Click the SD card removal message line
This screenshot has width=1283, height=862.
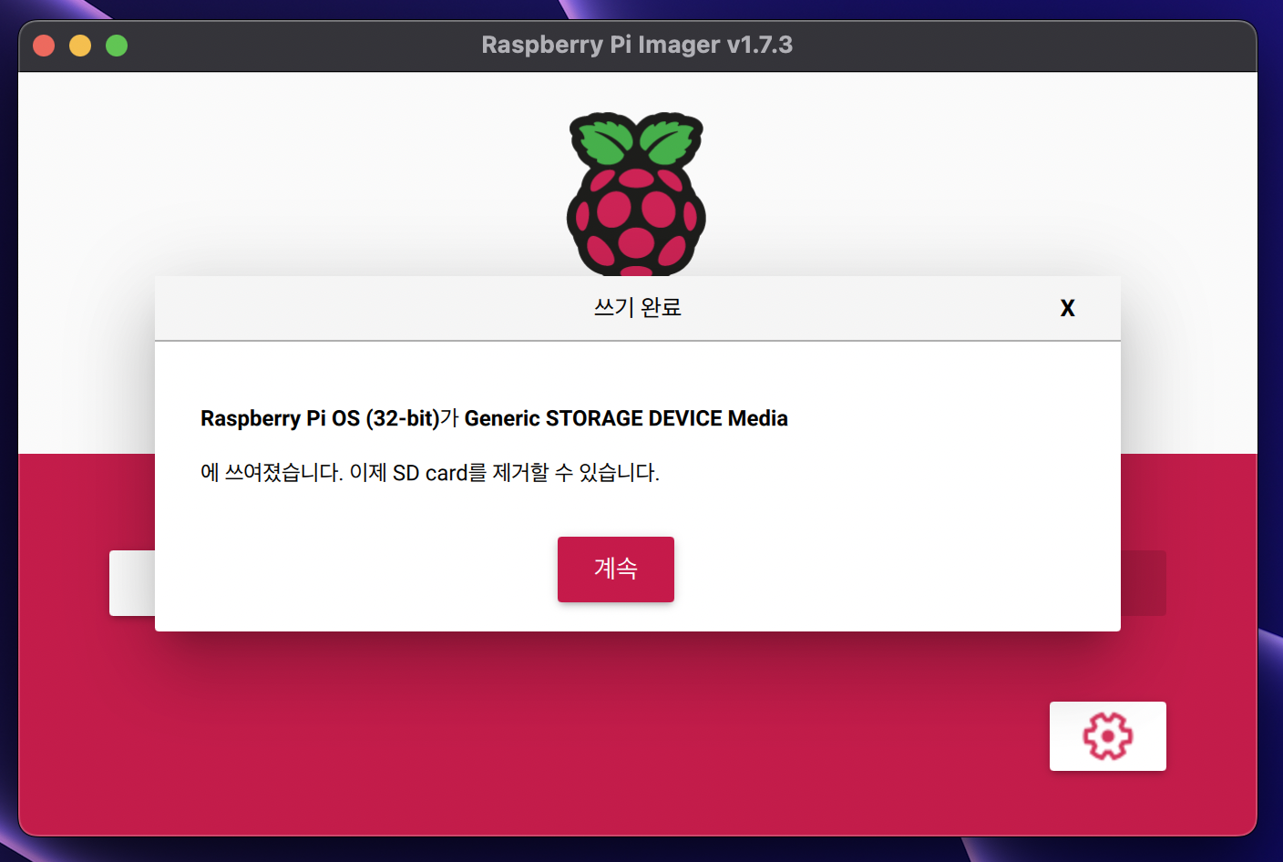coord(430,473)
